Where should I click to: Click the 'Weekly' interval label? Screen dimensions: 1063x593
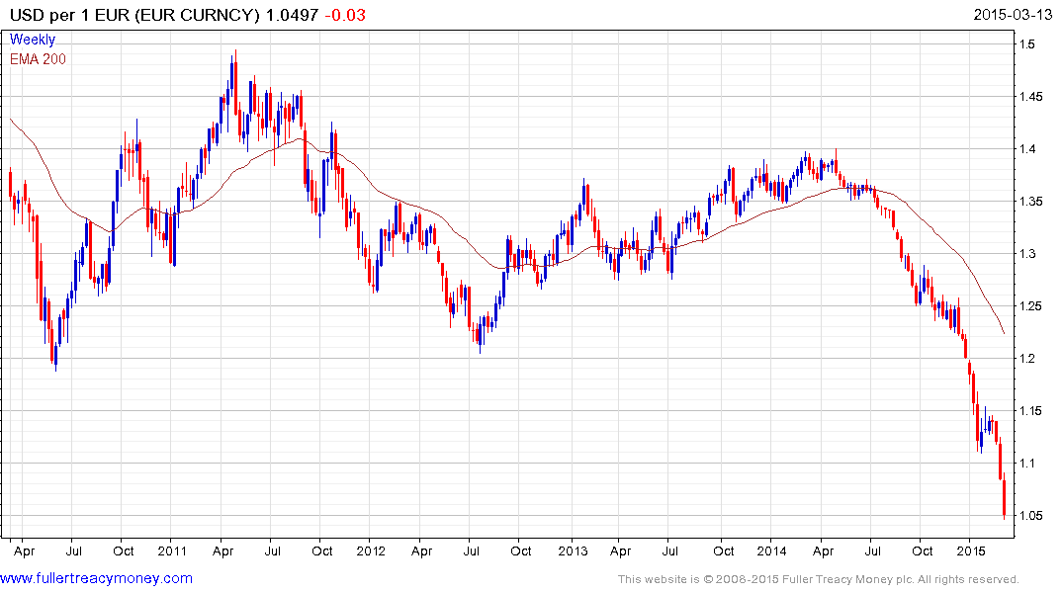coord(33,40)
